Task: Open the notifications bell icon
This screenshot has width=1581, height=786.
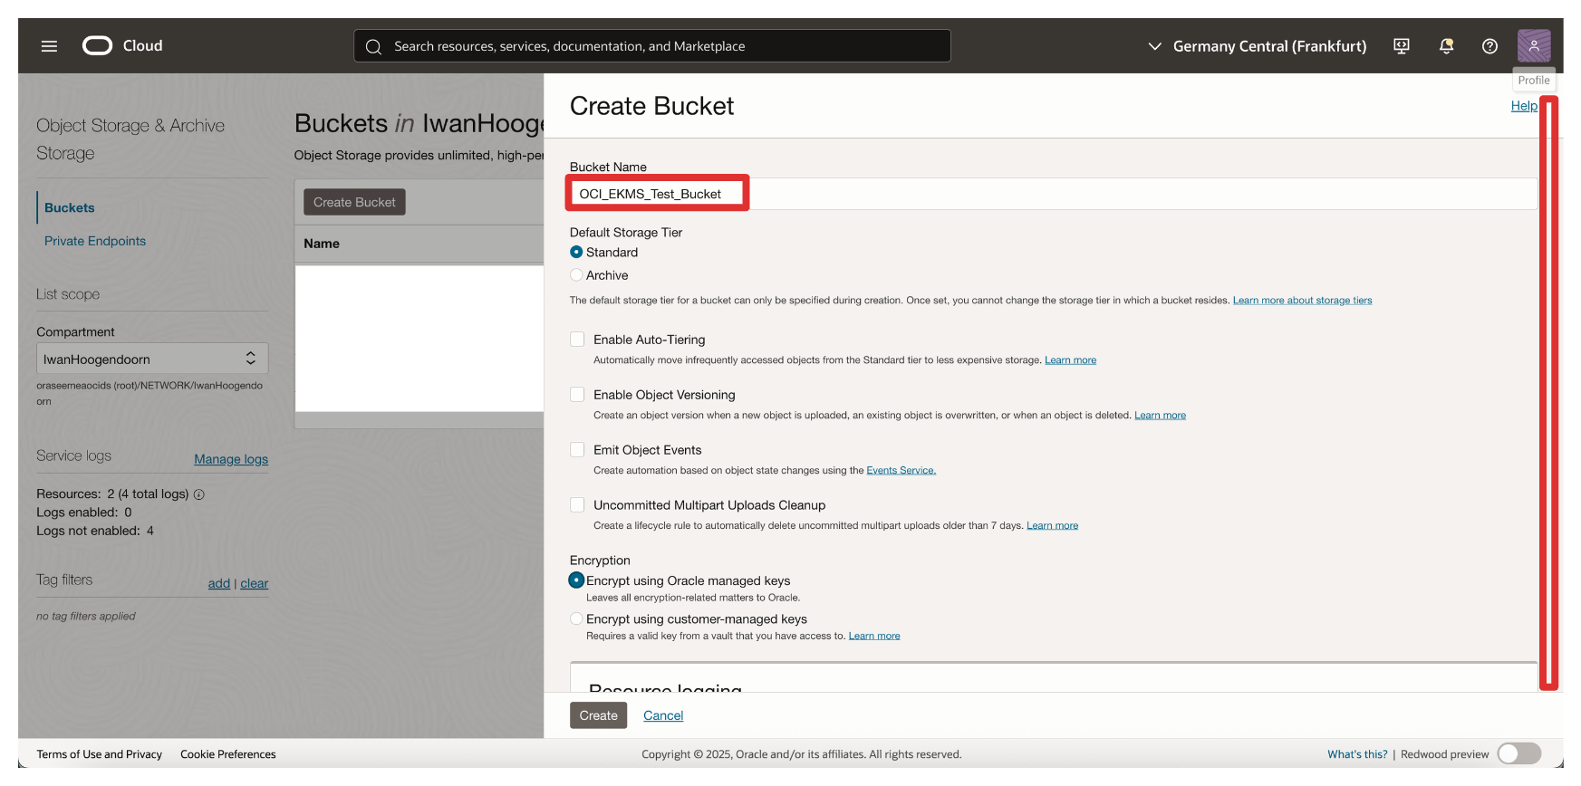Action: (x=1446, y=46)
